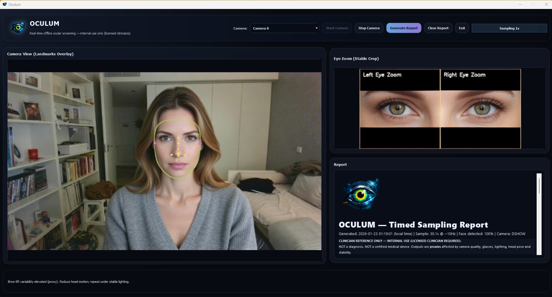Click the Oculum app icon in the title bar
The image size is (552, 297).
pyautogui.click(x=4, y=4)
